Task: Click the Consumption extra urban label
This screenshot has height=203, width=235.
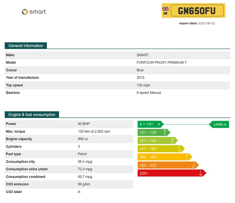Action: 27,169
